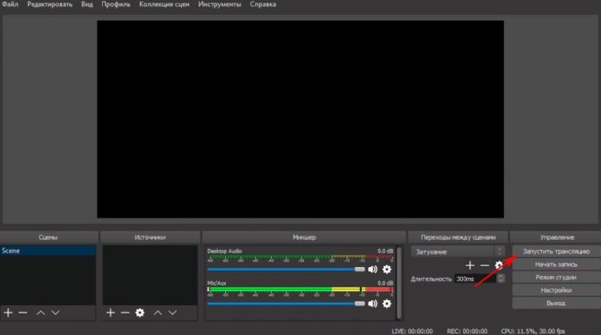601x335 pixels.
Task: Mute Mic/Aux speaker icon
Action: 372,304
